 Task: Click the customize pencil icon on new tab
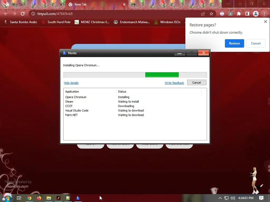coord(262,186)
